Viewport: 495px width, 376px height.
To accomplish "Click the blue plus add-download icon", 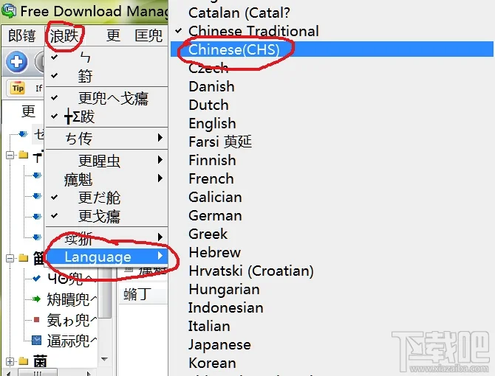I will 16,62.
